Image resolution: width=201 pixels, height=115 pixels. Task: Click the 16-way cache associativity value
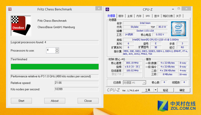[183, 74]
